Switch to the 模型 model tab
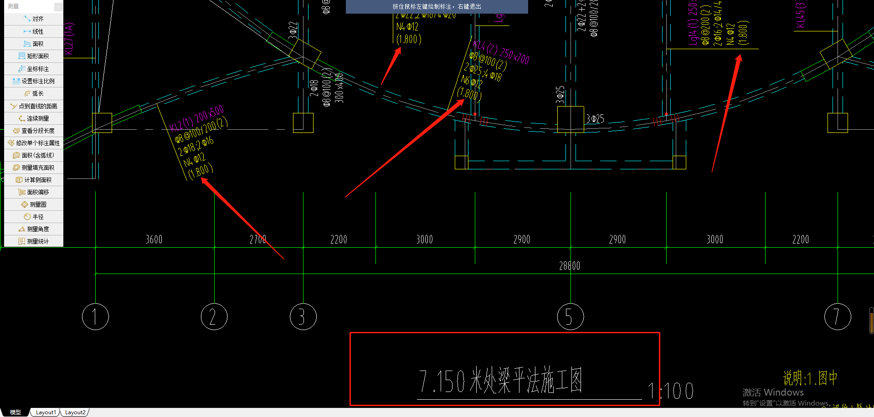The image size is (874, 417). pyautogui.click(x=15, y=412)
